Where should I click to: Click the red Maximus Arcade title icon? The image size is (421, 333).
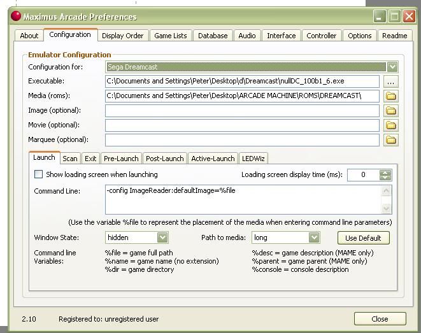[x=16, y=16]
